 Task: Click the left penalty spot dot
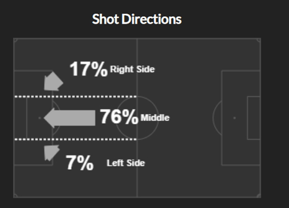(39, 118)
